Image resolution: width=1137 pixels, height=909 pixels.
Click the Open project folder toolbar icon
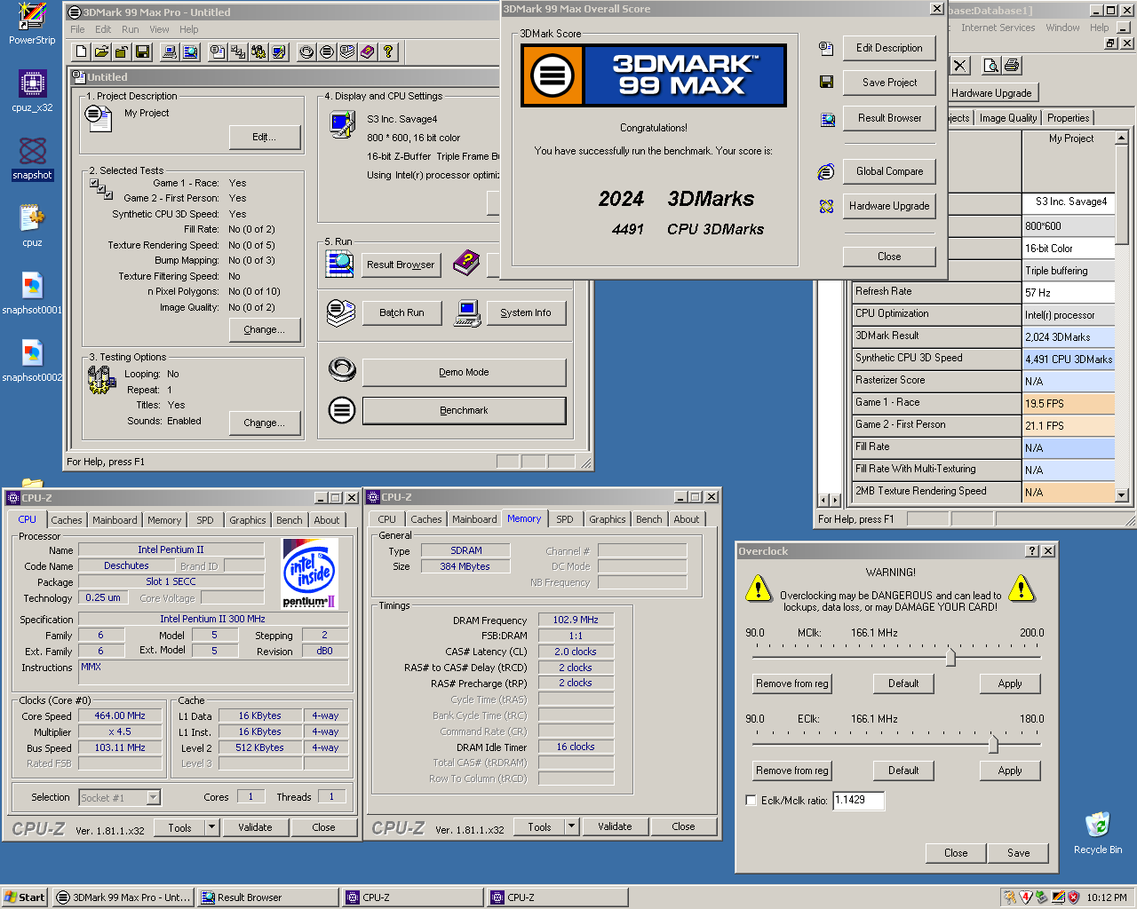102,51
